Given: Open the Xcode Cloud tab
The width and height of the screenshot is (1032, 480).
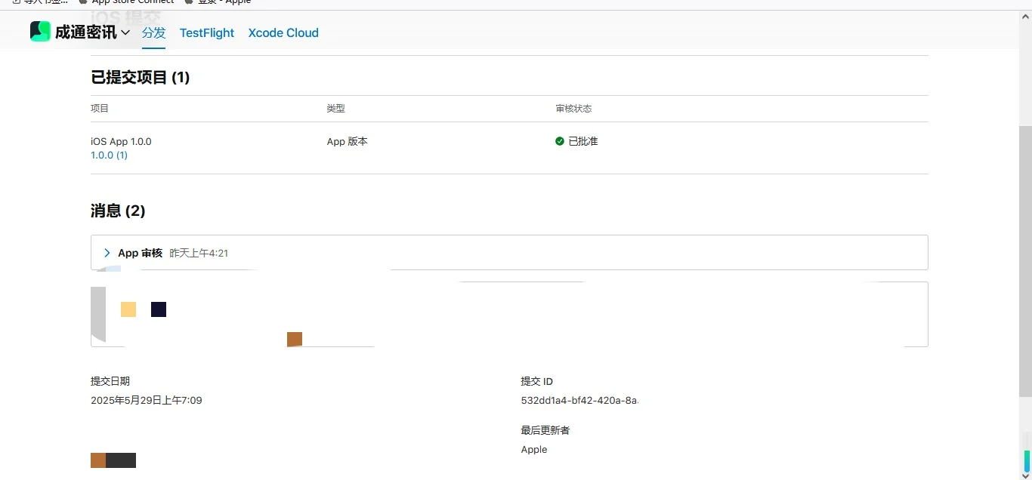Looking at the screenshot, I should [283, 32].
